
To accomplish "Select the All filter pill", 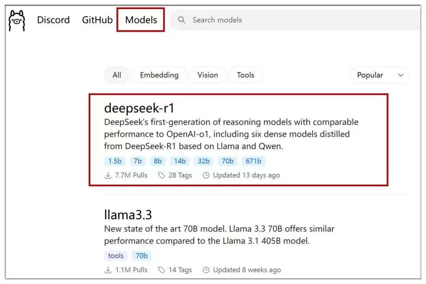I will [x=117, y=75].
